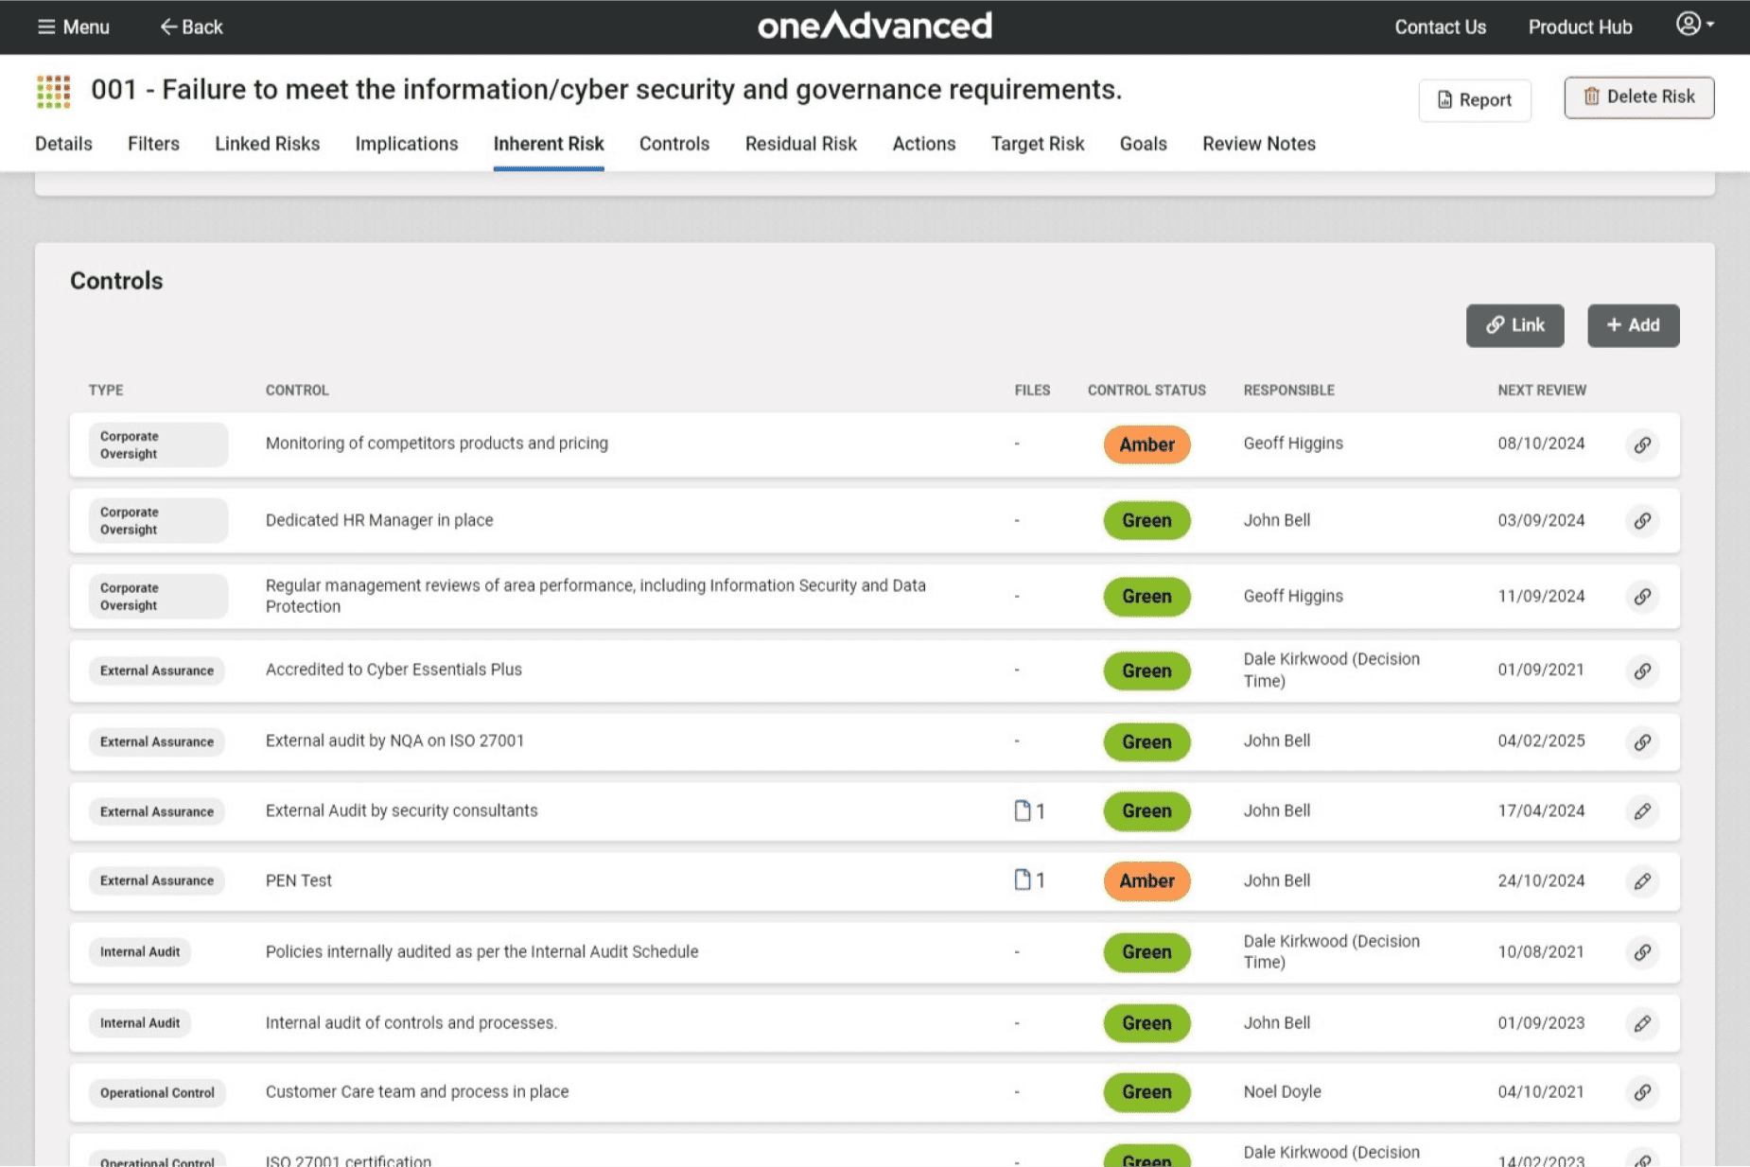This screenshot has width=1750, height=1167.
Task: Link an existing control
Action: [1514, 325]
